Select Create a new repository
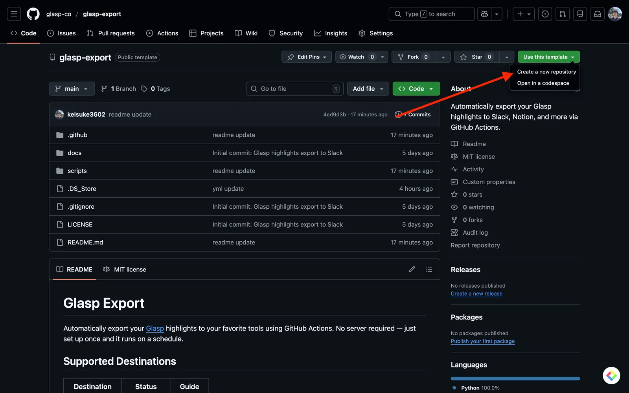Screen dimensions: 629x393 click(546, 72)
